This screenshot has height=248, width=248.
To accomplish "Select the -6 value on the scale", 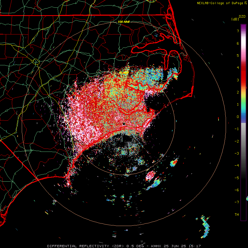I will pyautogui.click(x=237, y=190).
